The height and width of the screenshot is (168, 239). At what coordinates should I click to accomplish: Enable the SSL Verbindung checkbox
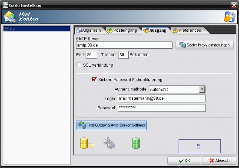click(x=79, y=65)
